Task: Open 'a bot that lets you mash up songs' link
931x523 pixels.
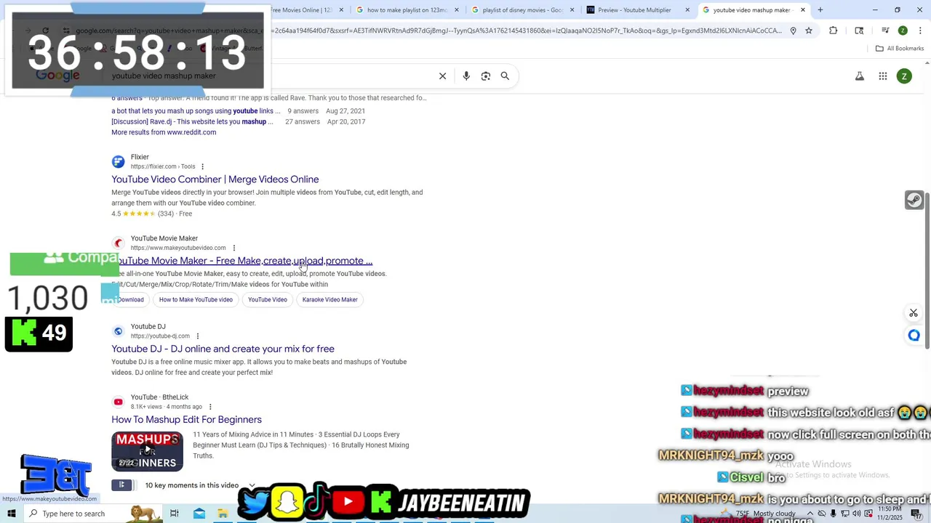Action: click(196, 111)
